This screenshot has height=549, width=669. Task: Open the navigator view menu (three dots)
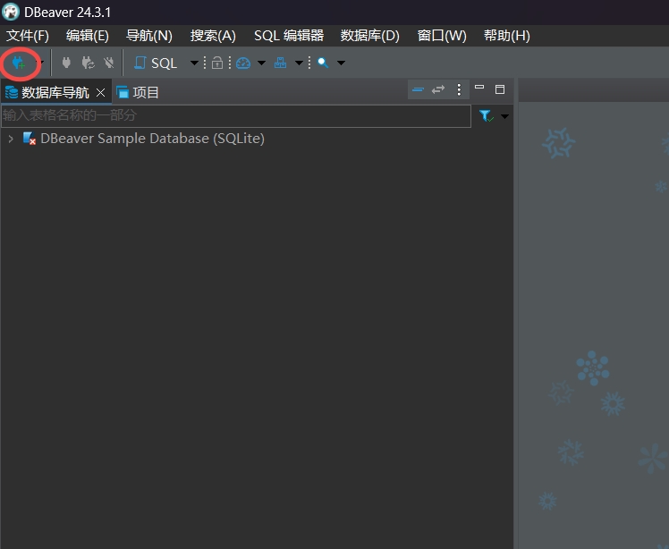coord(459,89)
